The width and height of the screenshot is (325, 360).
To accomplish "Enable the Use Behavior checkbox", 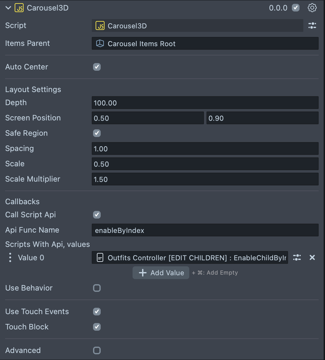I will pyautogui.click(x=97, y=288).
